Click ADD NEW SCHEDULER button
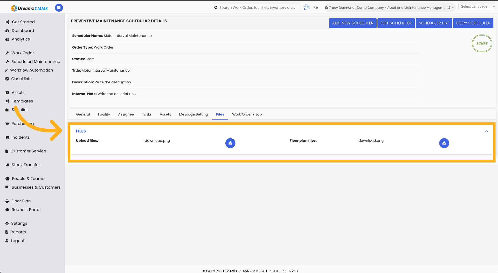This screenshot has width=498, height=273. coord(353,23)
